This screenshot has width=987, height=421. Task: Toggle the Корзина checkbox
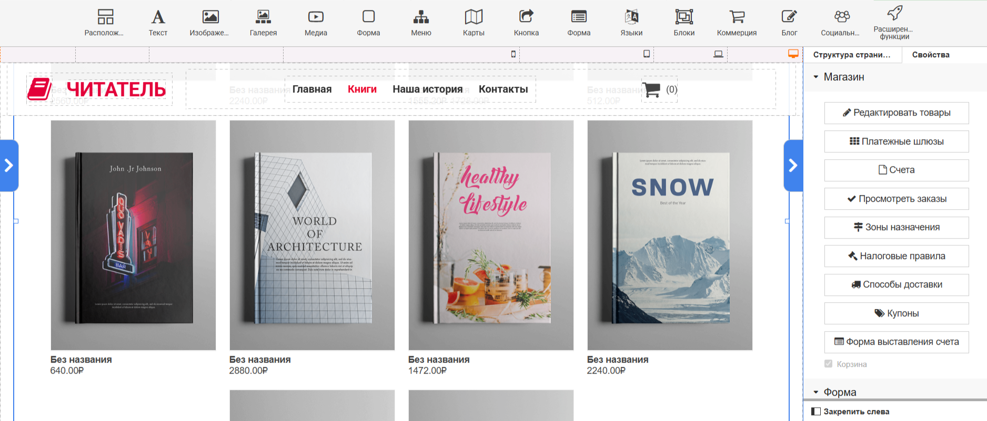click(x=829, y=364)
